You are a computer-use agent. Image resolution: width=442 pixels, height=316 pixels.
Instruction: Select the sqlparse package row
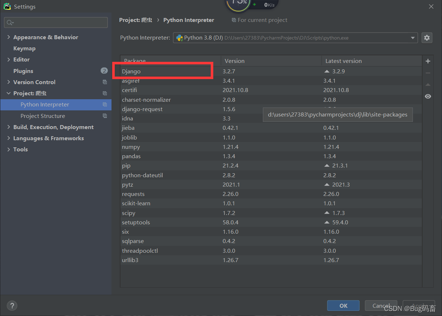[271, 241]
